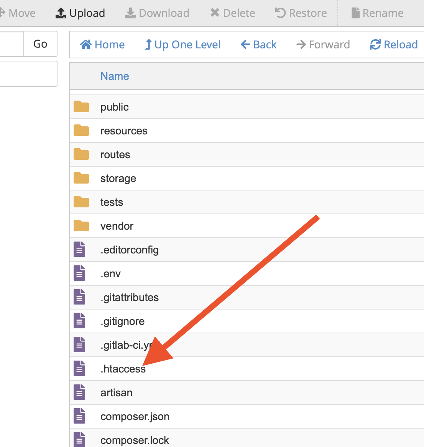Select the composer.json file
Image resolution: width=424 pixels, height=447 pixels.
point(135,416)
